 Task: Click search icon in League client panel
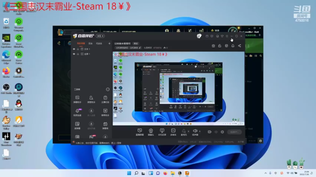click(x=261, y=56)
